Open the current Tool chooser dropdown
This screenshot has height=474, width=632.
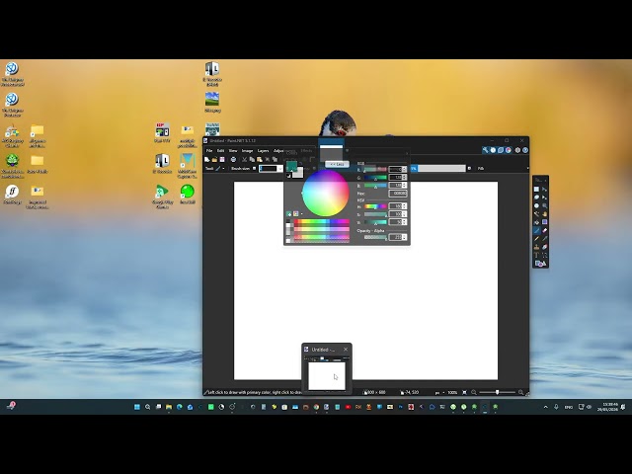tap(221, 169)
